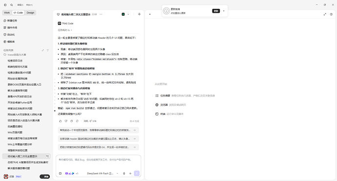Click the fullscreen expand icon in right panel
The image size is (337, 181).
click(x=325, y=14)
